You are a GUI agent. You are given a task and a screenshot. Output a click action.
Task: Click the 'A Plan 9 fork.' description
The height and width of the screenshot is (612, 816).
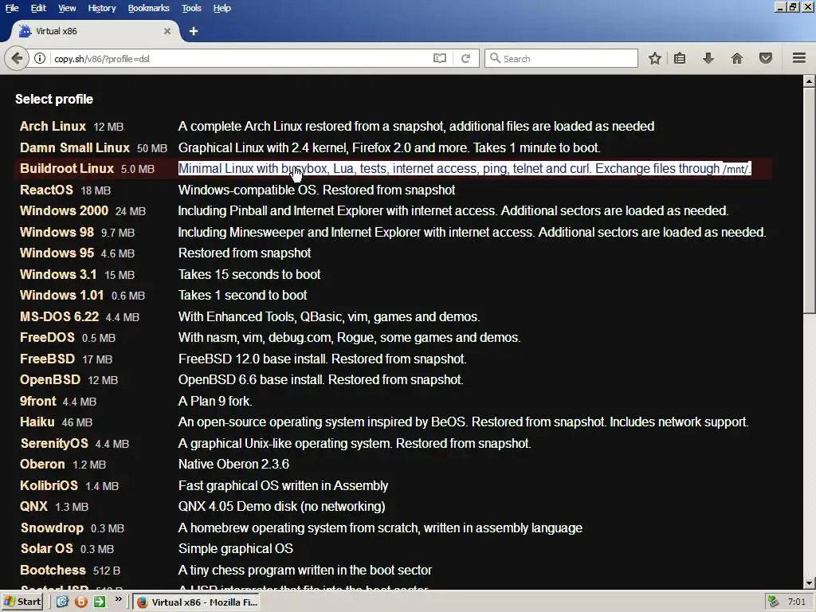(x=215, y=402)
